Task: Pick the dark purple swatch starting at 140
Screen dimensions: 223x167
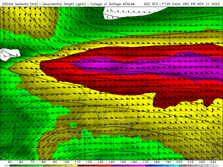Action: (x=114, y=166)
